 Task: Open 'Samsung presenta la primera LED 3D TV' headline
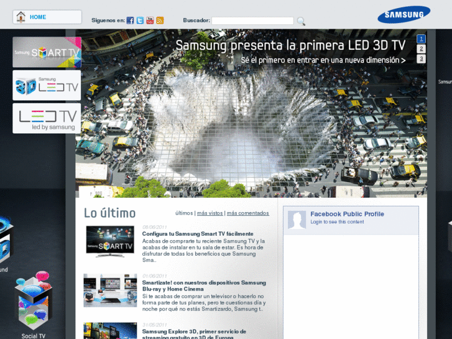click(x=290, y=45)
